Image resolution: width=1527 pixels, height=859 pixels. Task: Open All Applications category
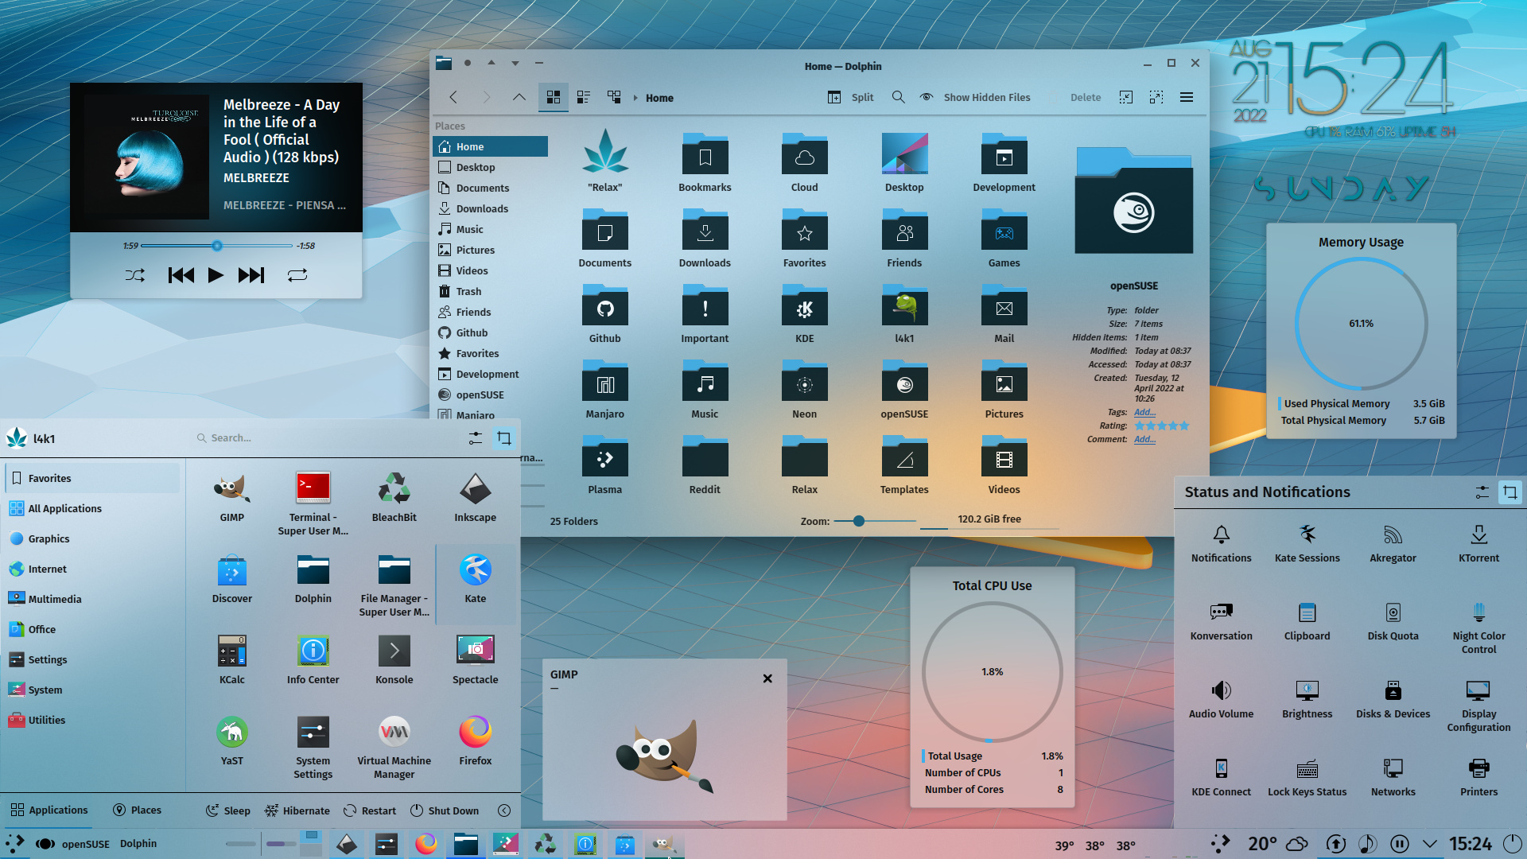[93, 508]
